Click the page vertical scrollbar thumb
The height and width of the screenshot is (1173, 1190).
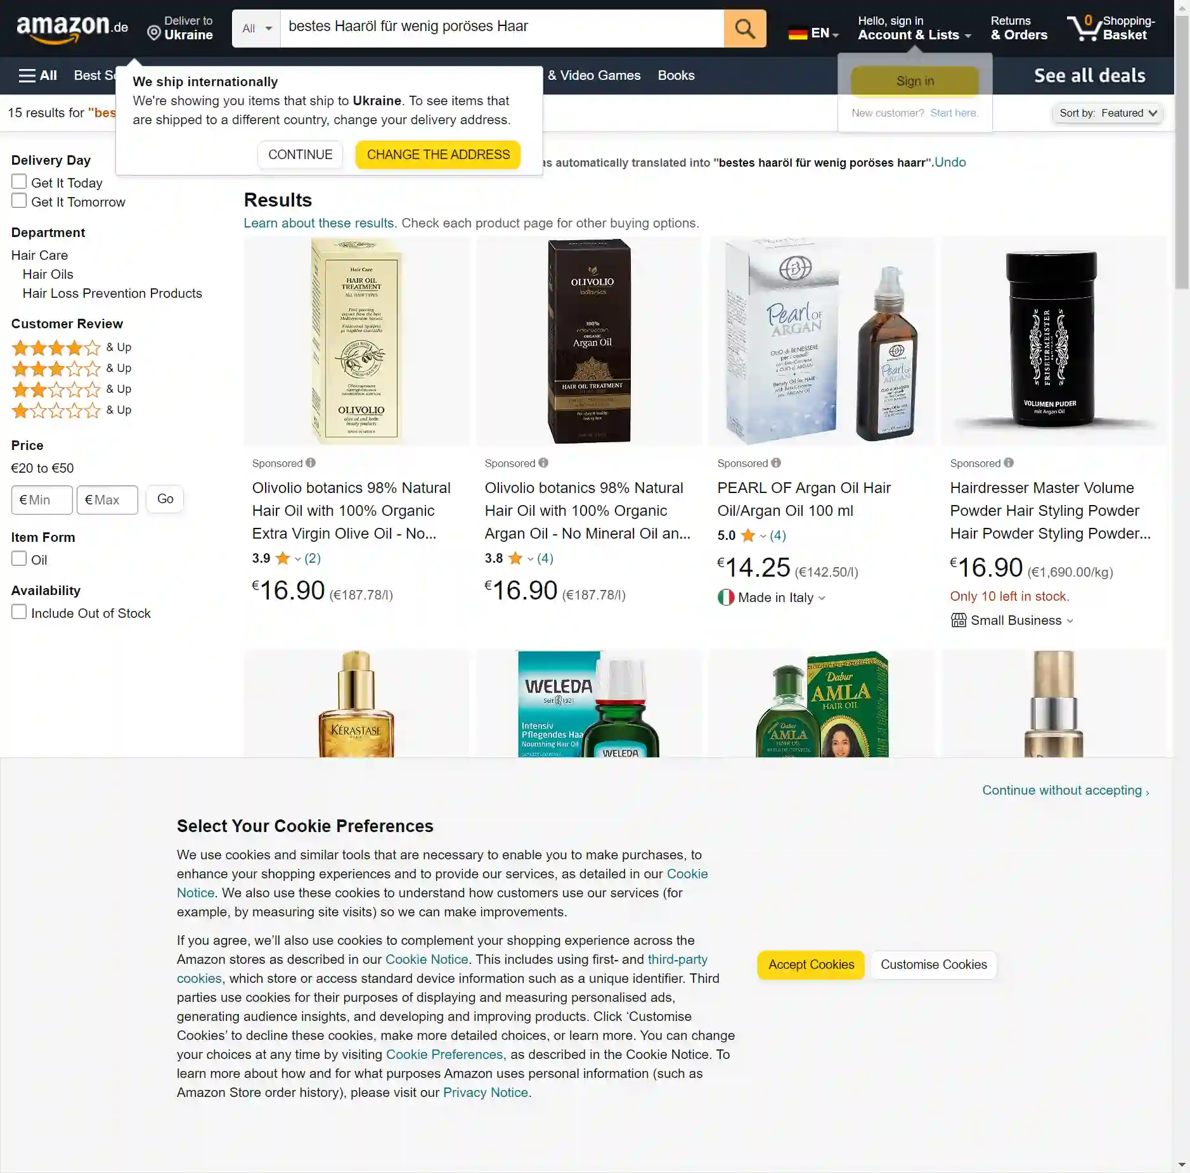[x=1182, y=152]
